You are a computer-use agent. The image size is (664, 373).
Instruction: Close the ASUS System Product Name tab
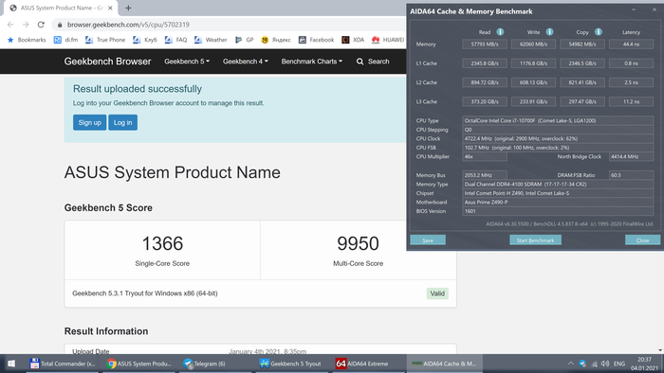pos(110,8)
